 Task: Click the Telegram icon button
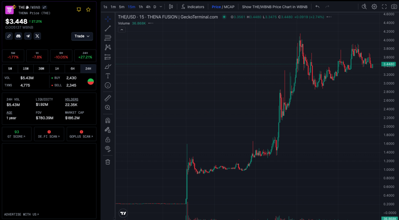tap(28, 36)
